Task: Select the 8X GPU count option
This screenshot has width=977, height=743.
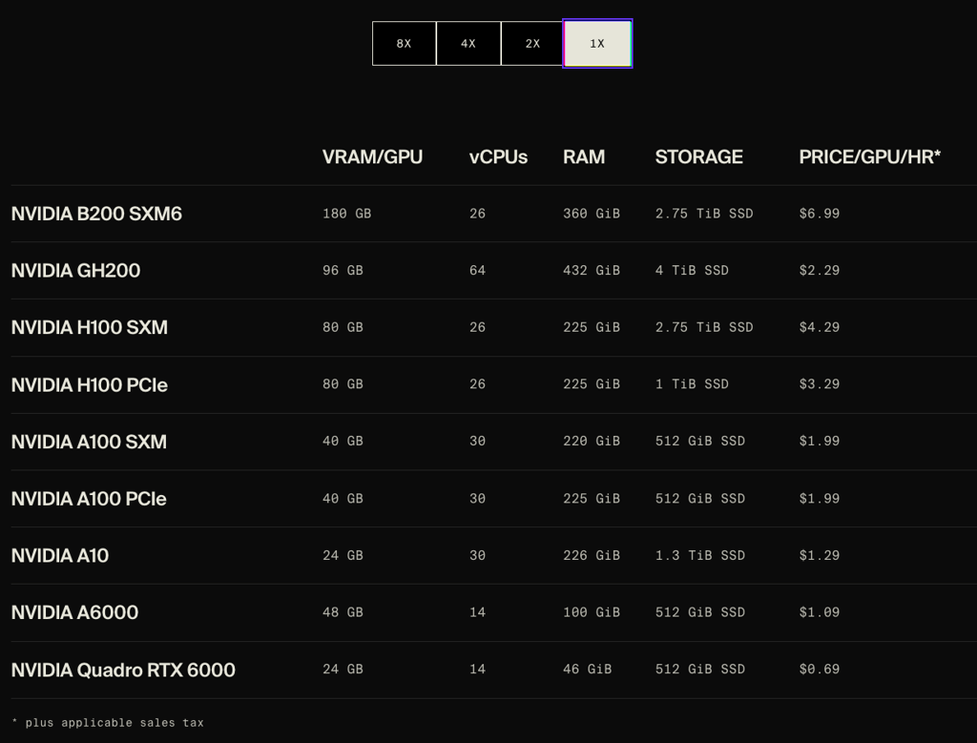Action: pos(404,44)
